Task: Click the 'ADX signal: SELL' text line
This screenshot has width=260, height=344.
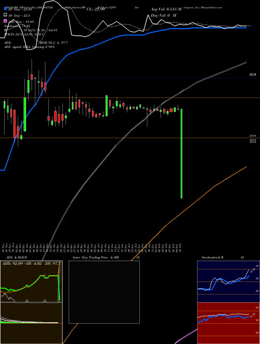Action: [x=29, y=47]
